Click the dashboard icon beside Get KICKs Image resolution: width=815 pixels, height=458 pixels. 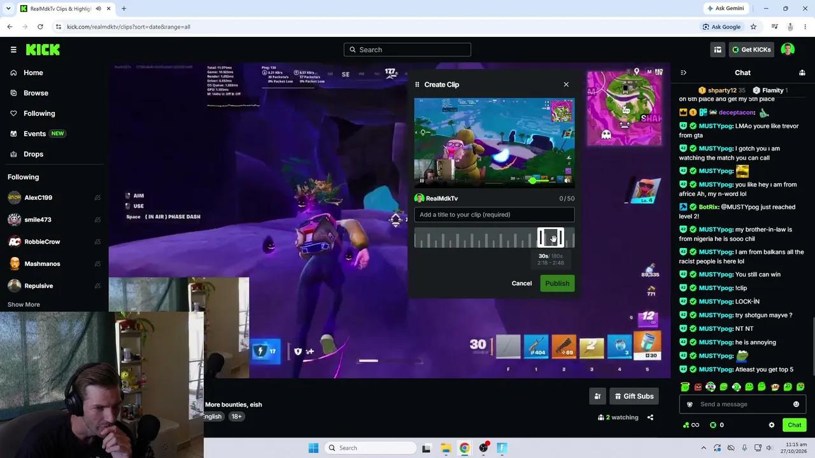point(718,50)
